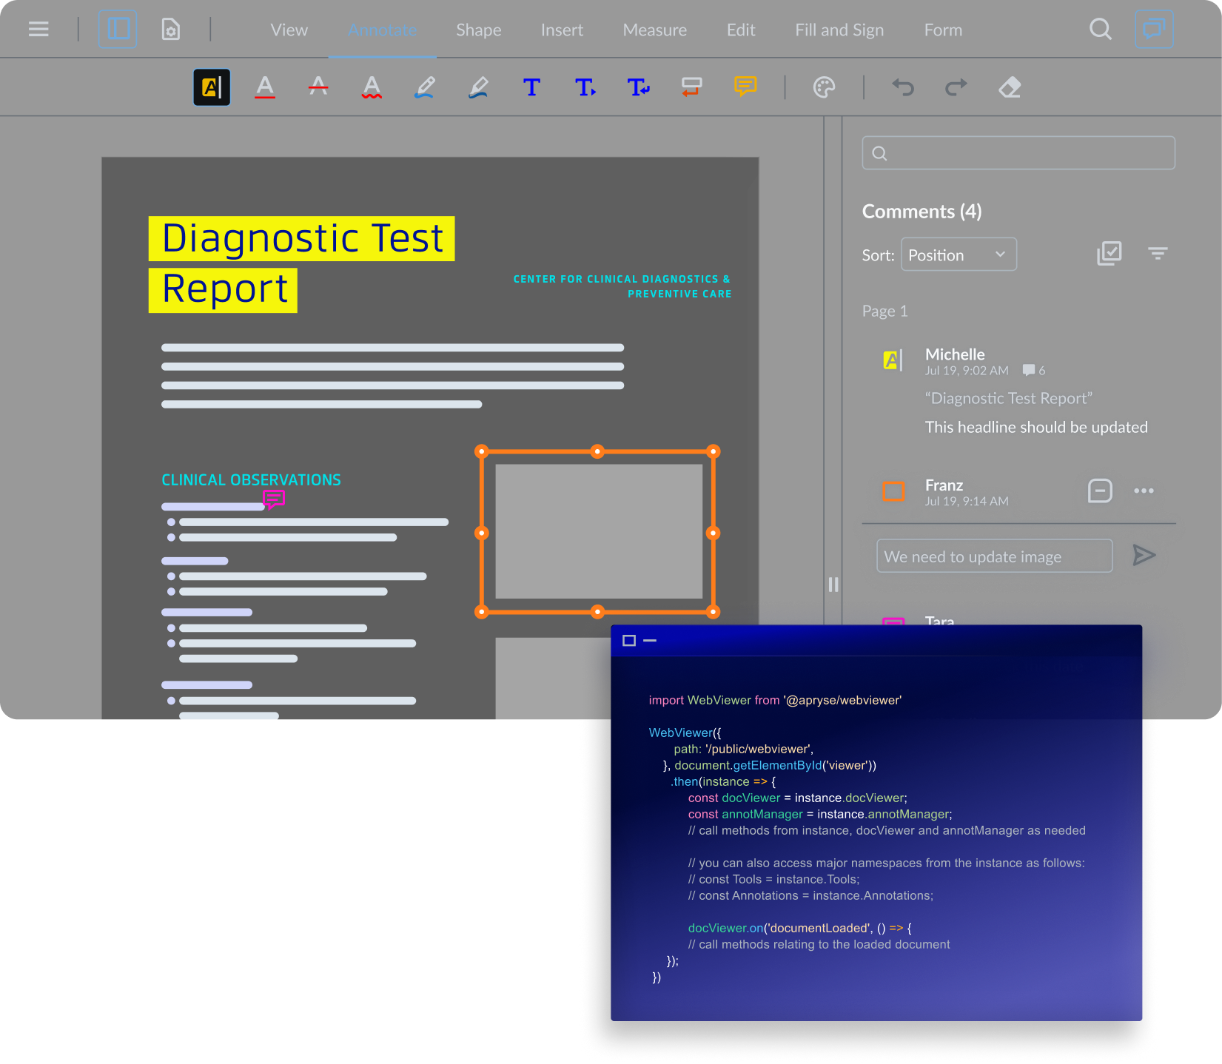This screenshot has width=1222, height=1064.
Task: Click the comments search field
Action: 1018,153
